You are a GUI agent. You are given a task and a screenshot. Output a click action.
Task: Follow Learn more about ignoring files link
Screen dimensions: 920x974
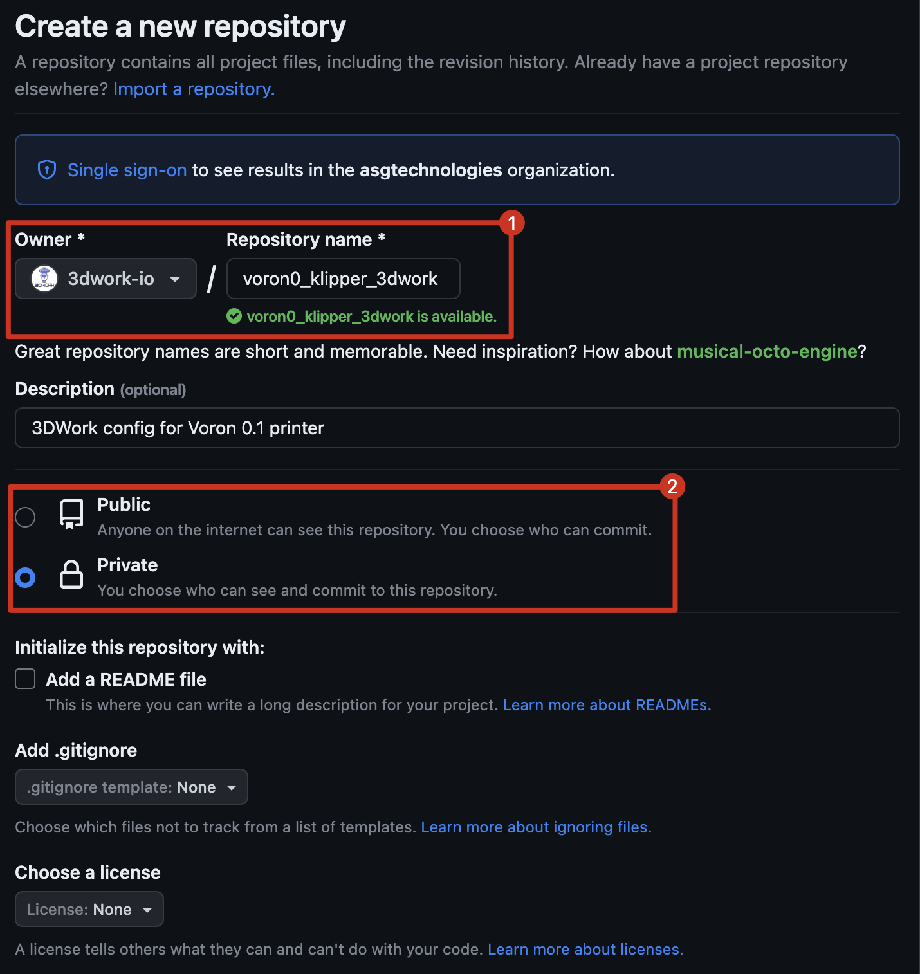536,827
